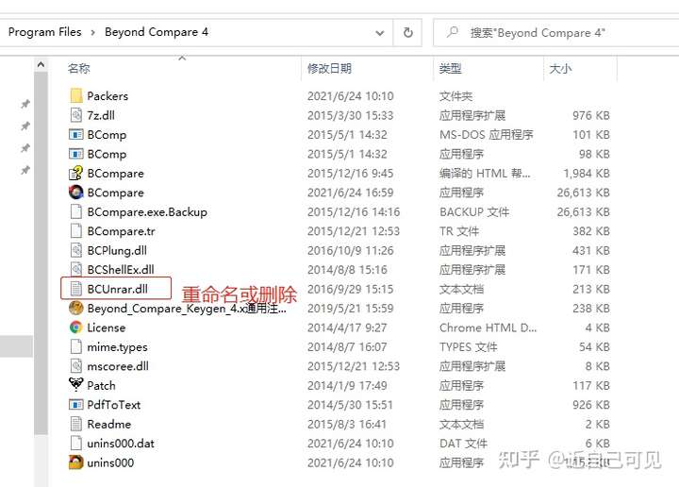The width and height of the screenshot is (679, 487).
Task: Focus the 搜索"Beyond Compare 4" search box
Action: tap(556, 32)
